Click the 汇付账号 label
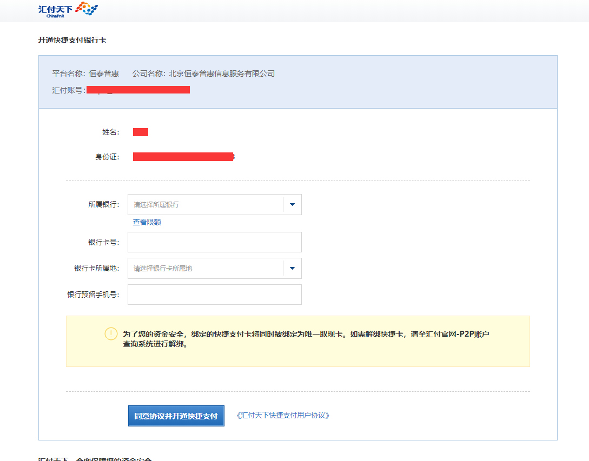This screenshot has width=589, height=461. [x=69, y=90]
